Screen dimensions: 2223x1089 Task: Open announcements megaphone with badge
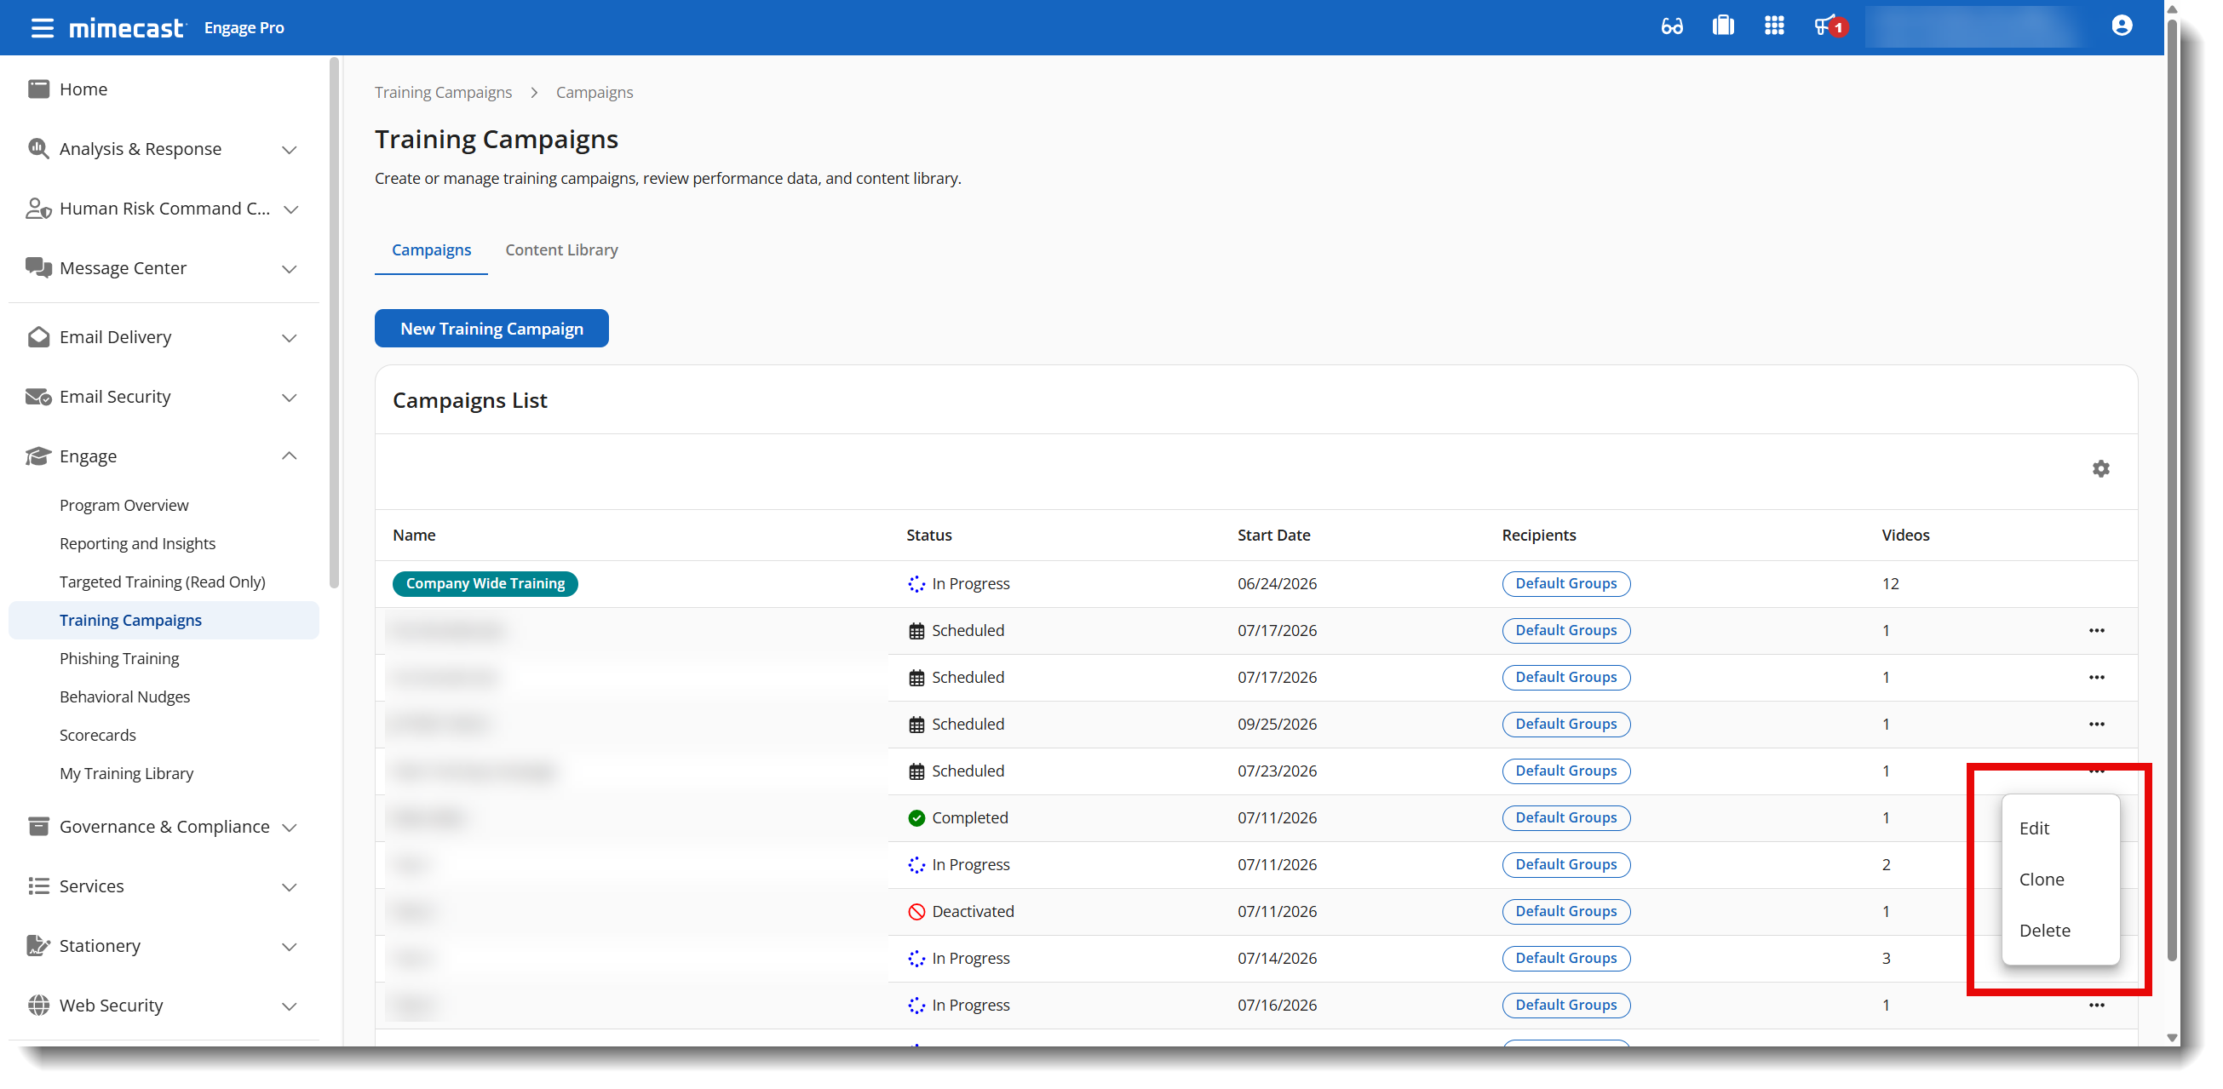tap(1829, 26)
